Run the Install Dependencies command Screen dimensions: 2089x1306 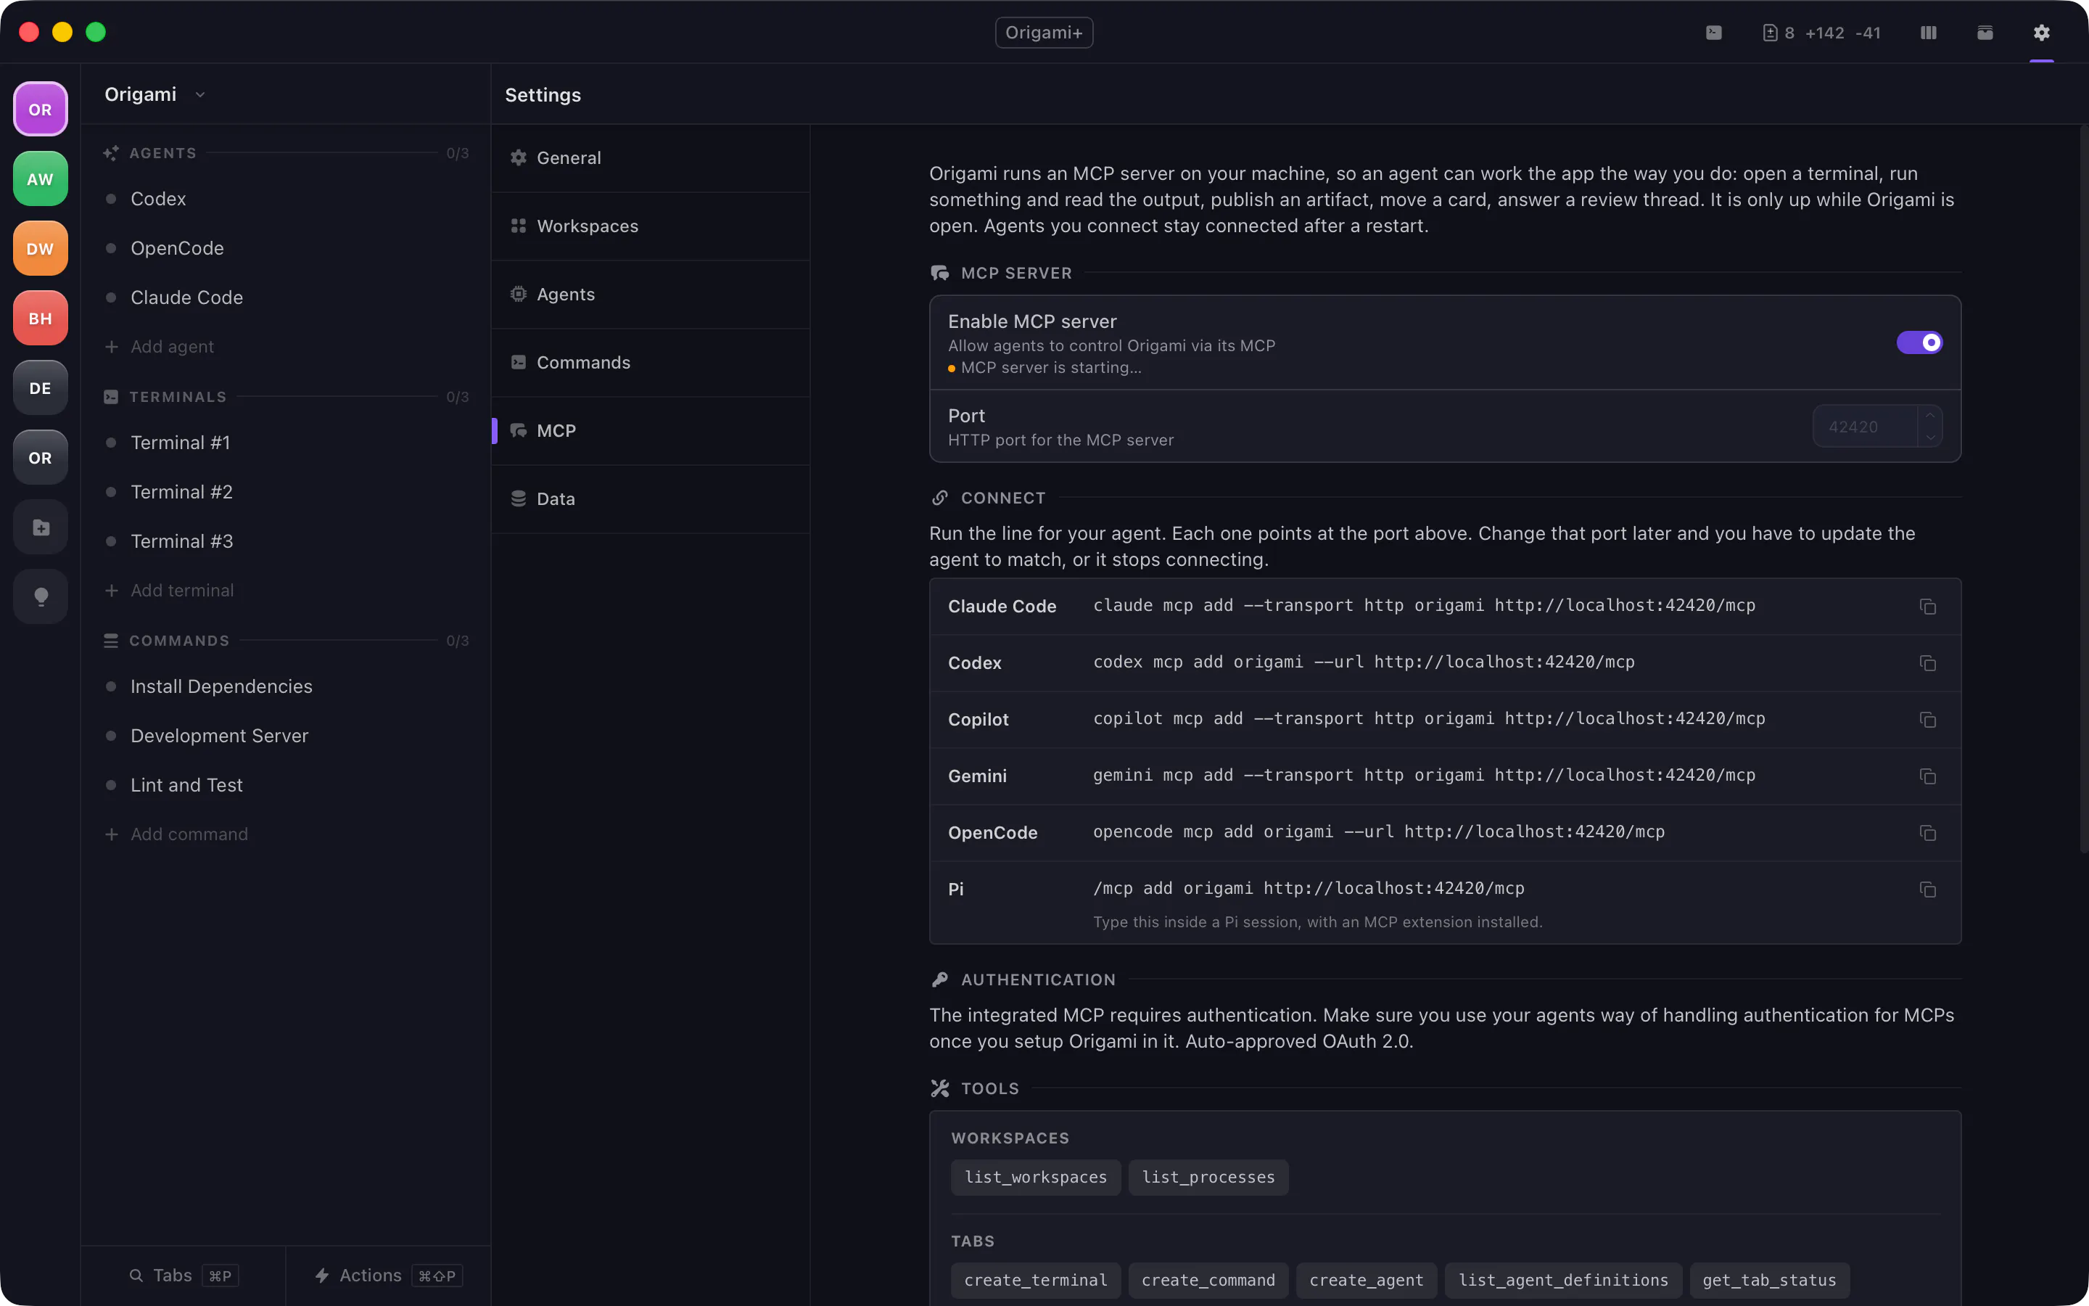point(286,686)
